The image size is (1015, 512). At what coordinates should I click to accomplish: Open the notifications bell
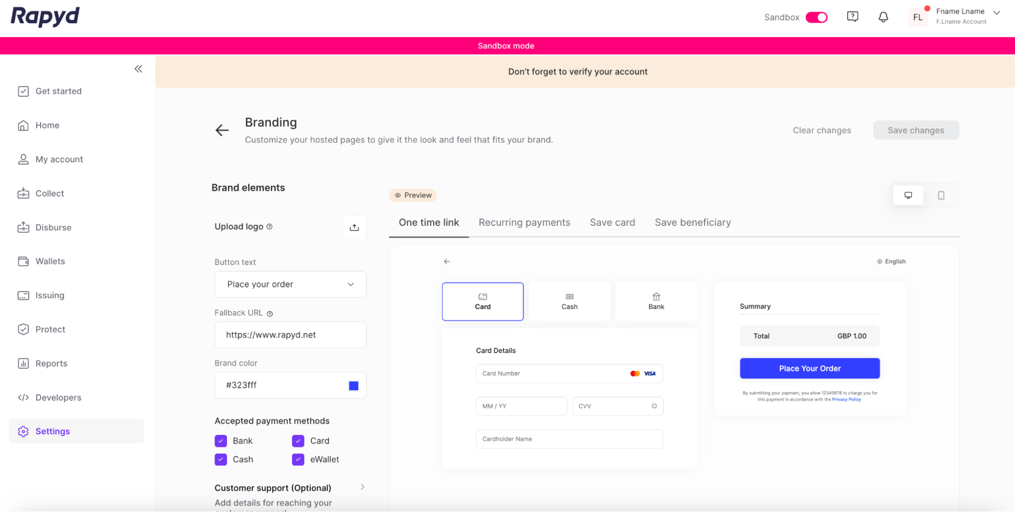[x=883, y=17]
